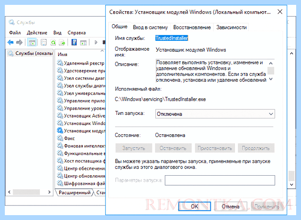Screen dimensions: 301x220
Task: Click gear icon next to Удаленный реестр
Action: click(x=60, y=63)
